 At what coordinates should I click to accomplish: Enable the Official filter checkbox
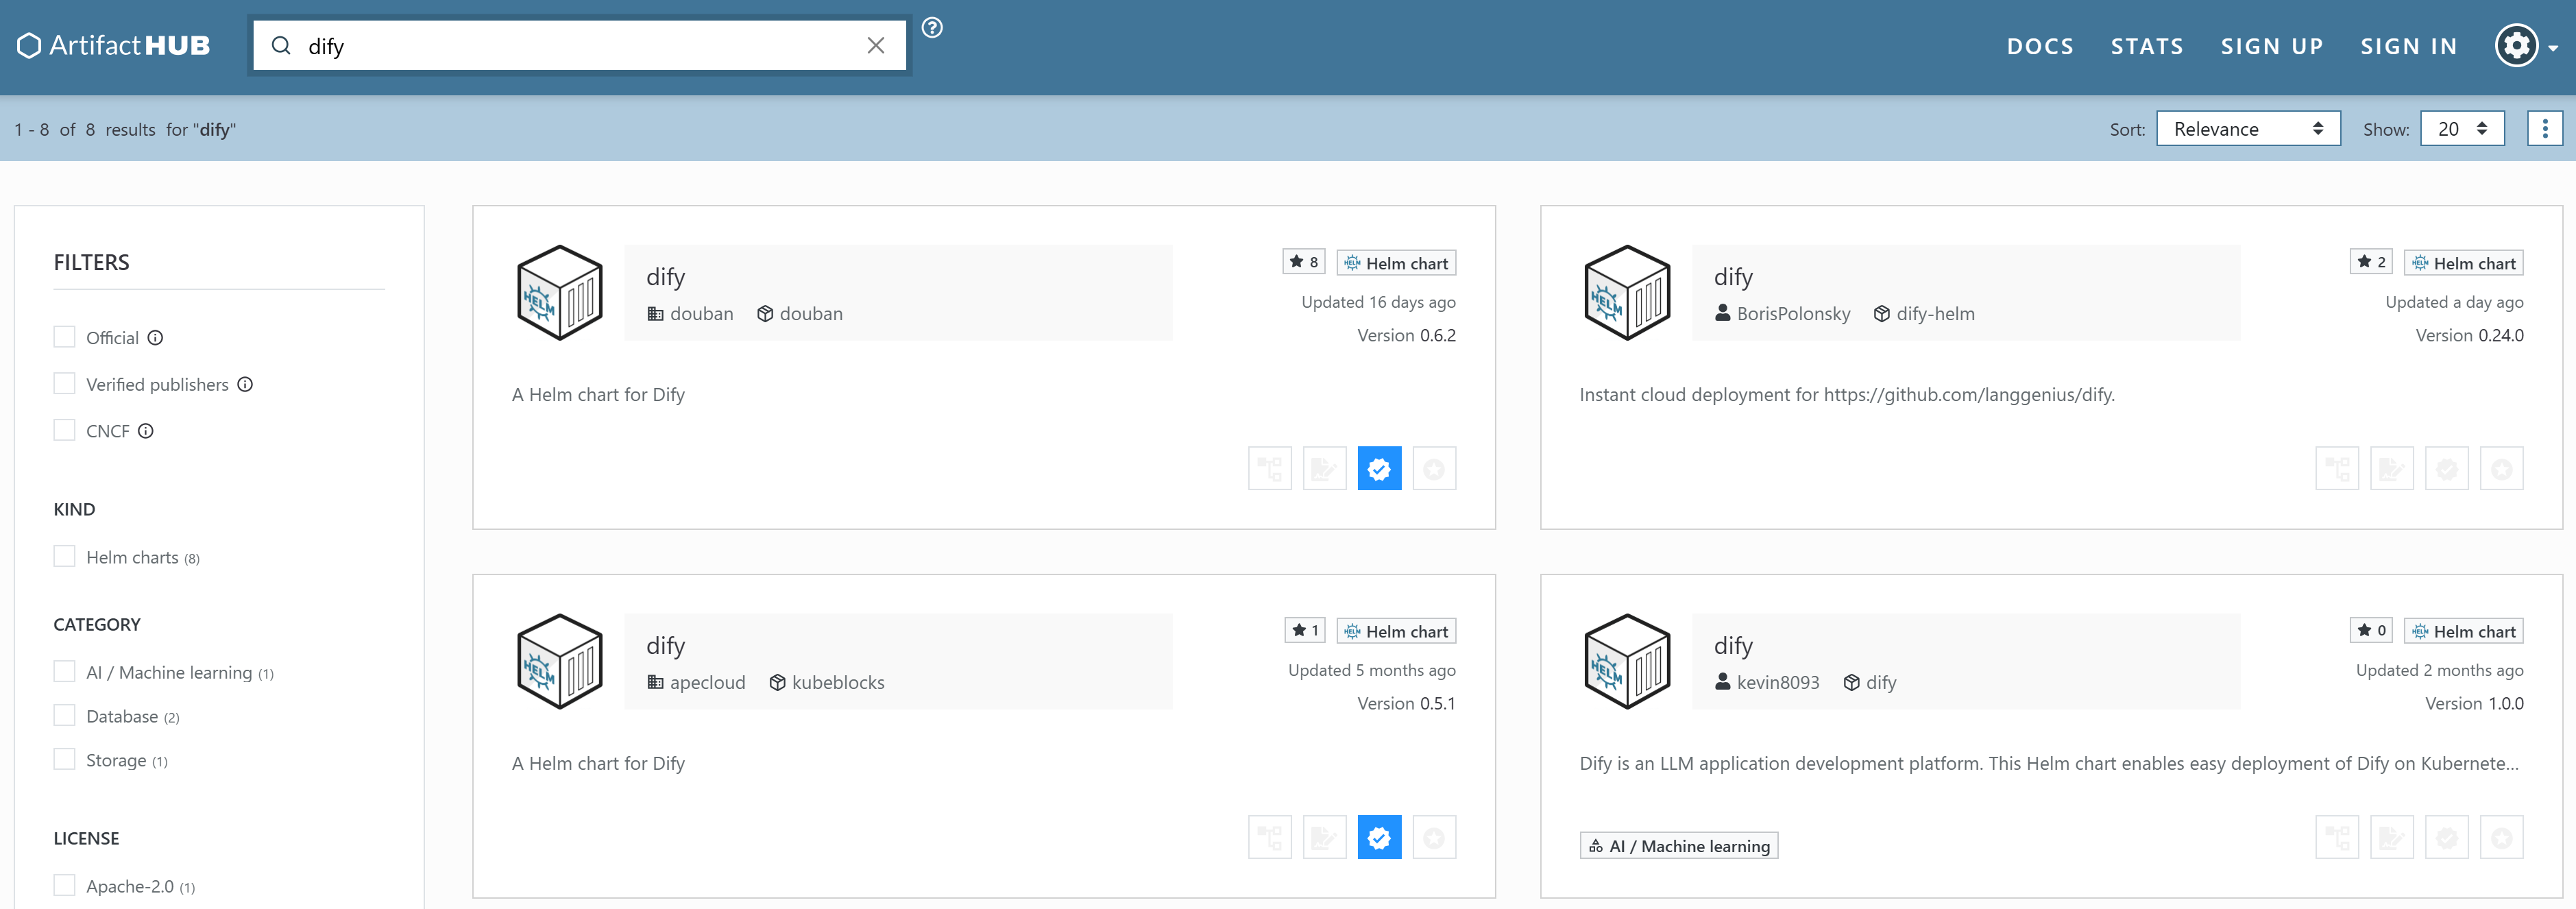point(65,337)
